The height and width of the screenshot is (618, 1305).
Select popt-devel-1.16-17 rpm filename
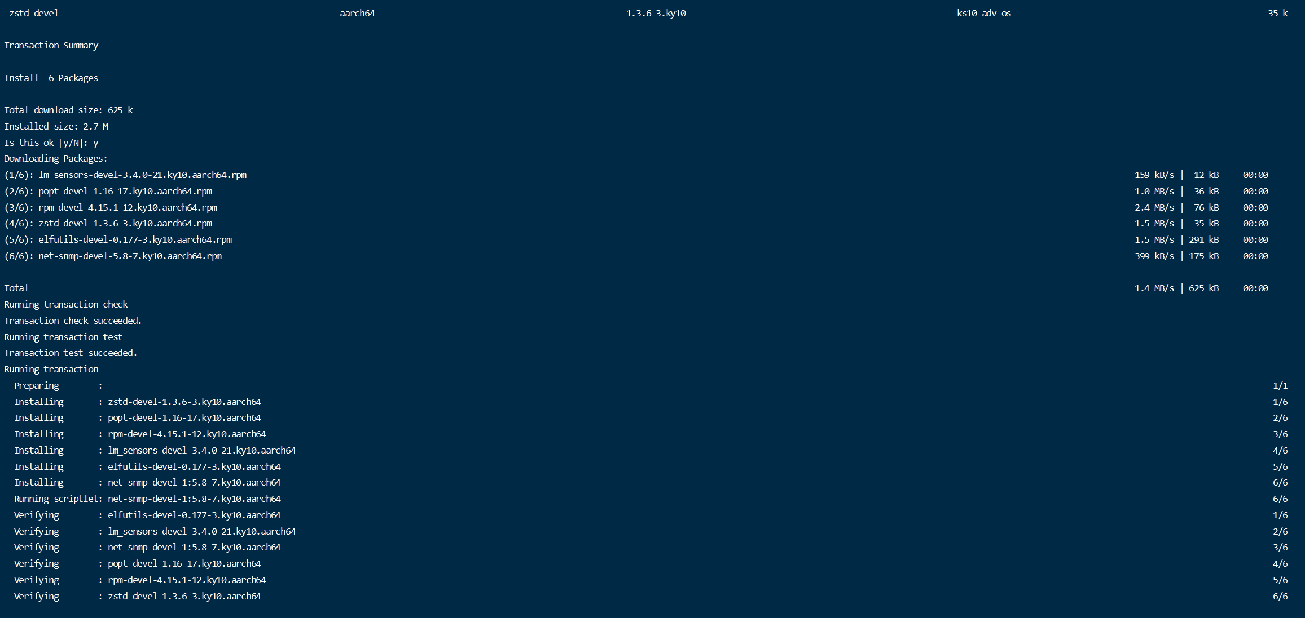pos(109,191)
